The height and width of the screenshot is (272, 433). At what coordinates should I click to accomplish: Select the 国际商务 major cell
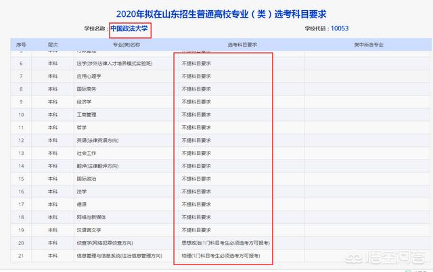point(86,89)
